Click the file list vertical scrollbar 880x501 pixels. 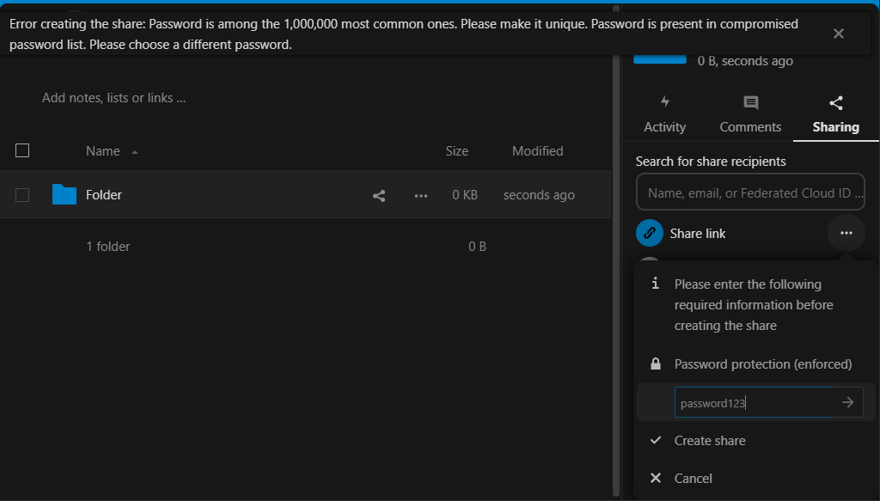(x=616, y=253)
